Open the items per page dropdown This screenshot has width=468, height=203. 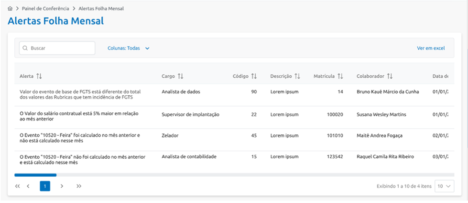click(444, 186)
